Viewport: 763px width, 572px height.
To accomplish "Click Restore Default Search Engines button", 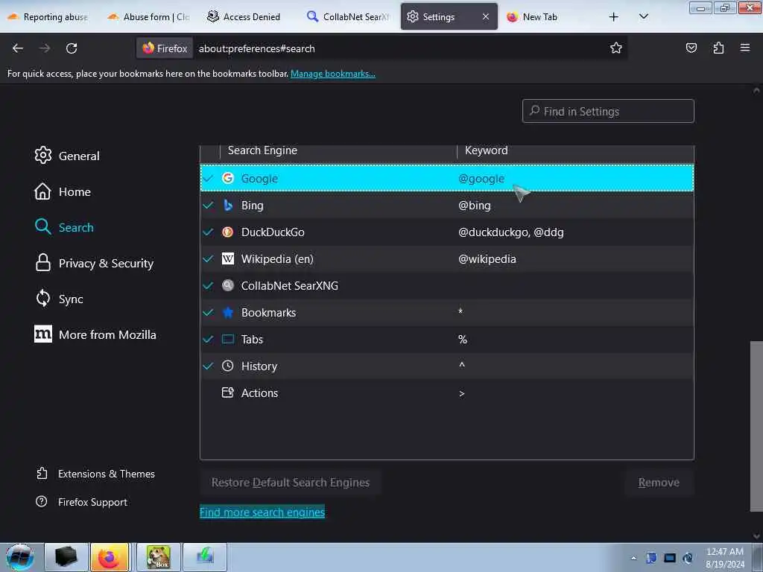I will point(291,483).
